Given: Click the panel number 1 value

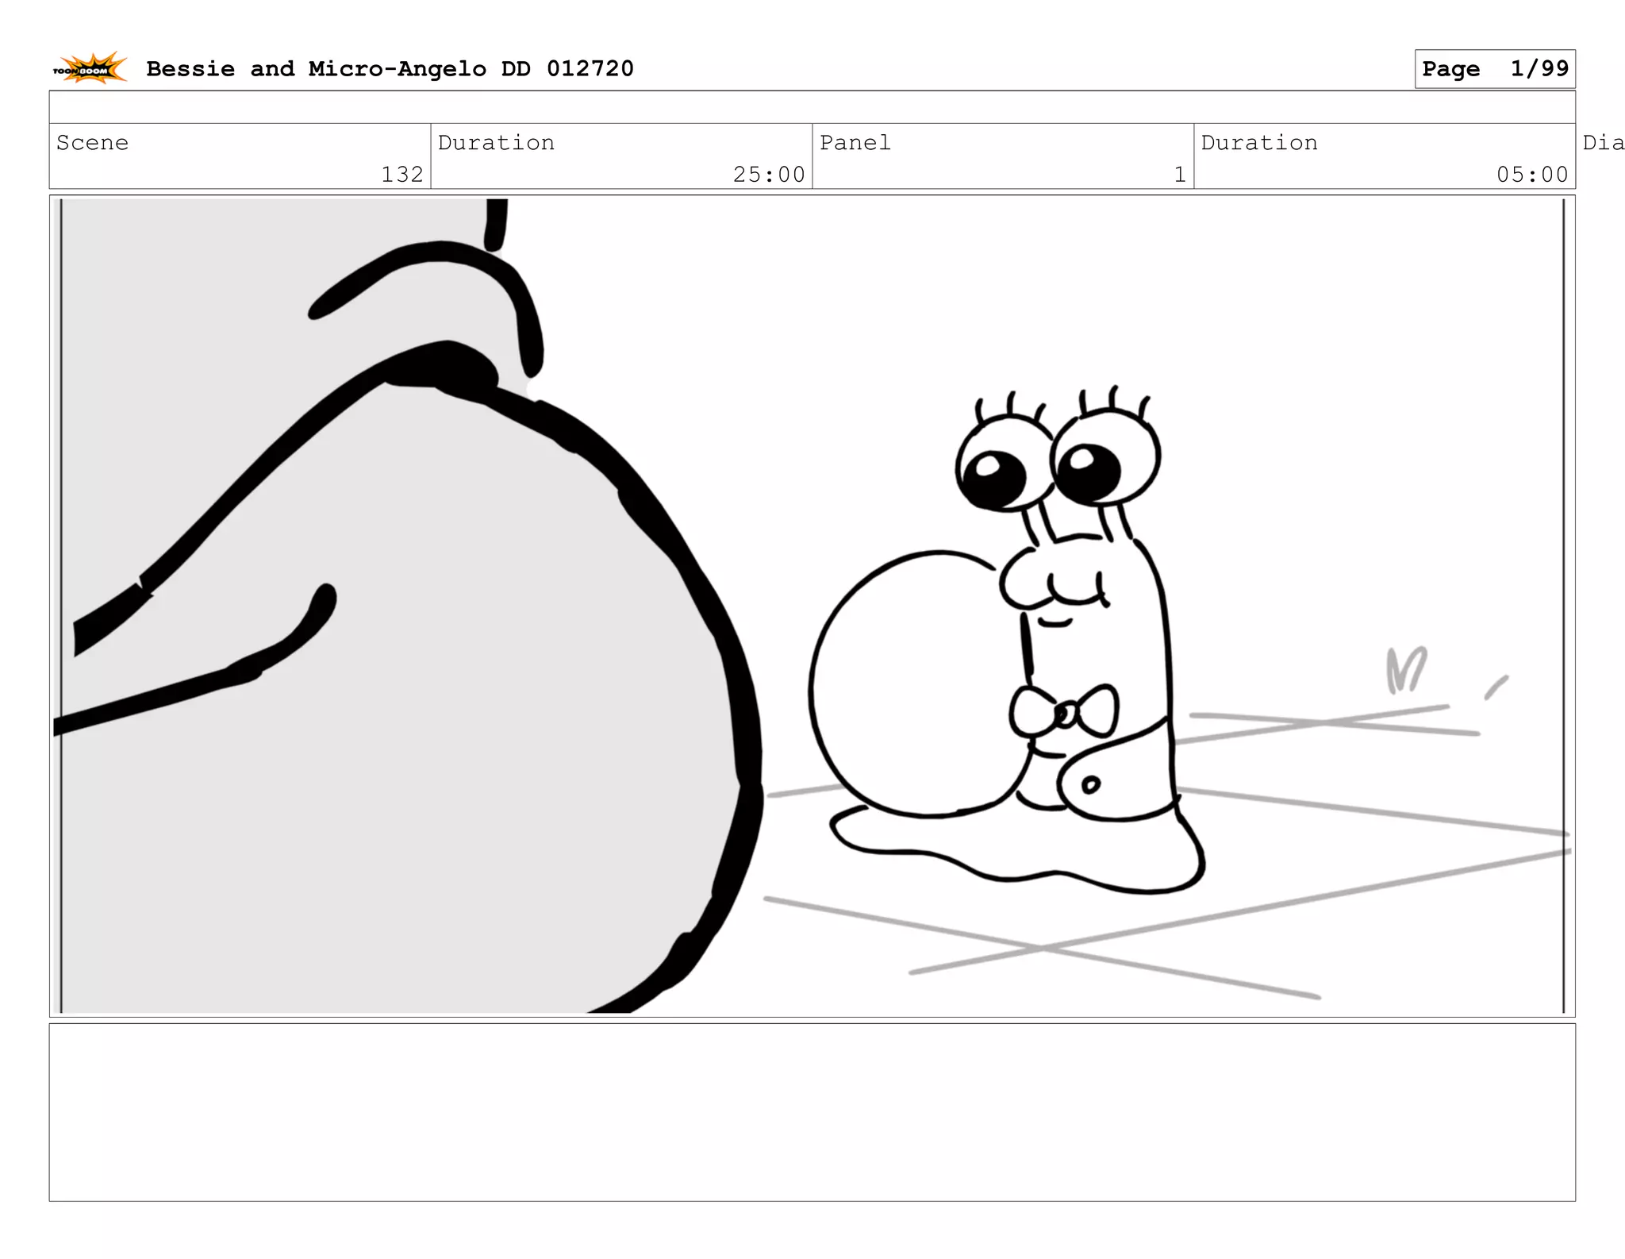Looking at the screenshot, I should point(1179,175).
